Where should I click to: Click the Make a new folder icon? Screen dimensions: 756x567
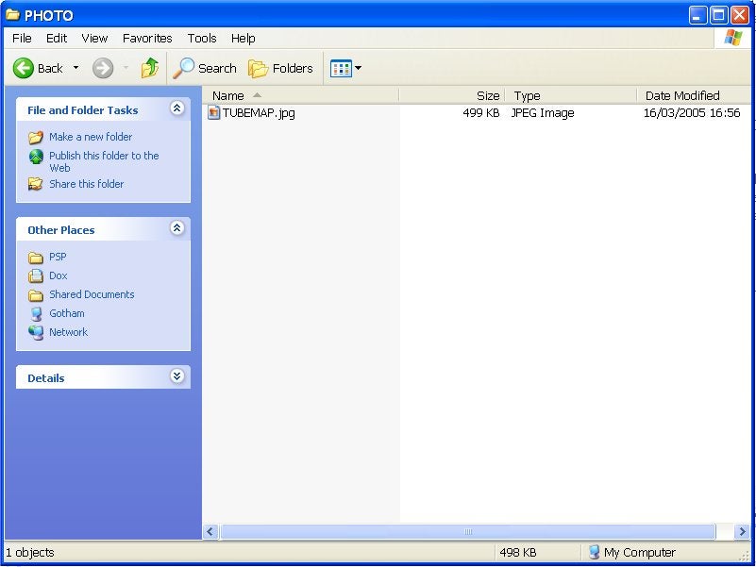36,138
